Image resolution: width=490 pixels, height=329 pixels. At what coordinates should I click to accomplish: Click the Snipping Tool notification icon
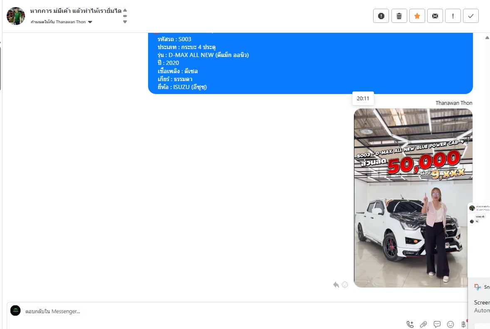[x=478, y=287]
